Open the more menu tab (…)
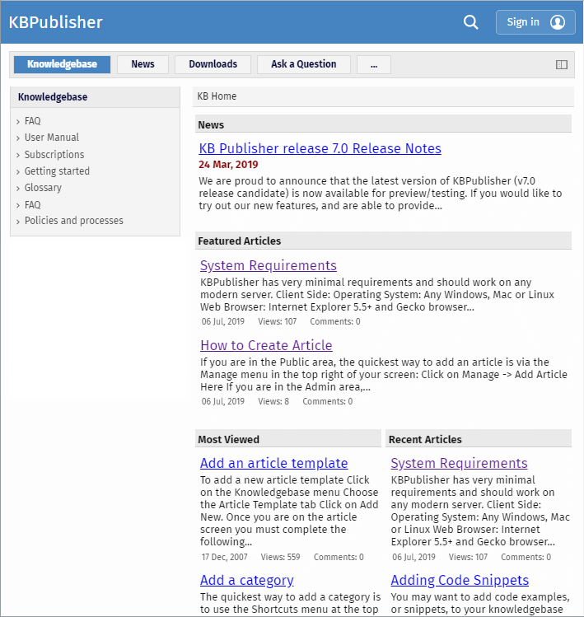 374,64
